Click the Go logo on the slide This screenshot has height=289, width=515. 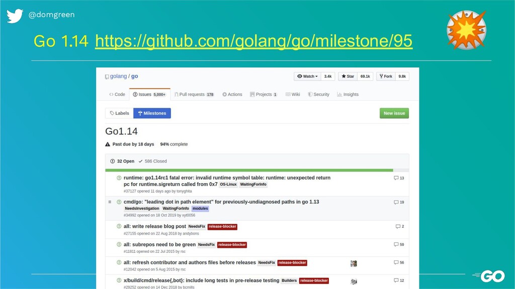(489, 276)
